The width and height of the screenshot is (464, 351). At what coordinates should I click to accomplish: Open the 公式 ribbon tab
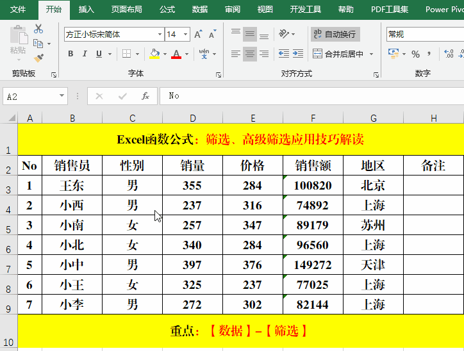click(167, 10)
